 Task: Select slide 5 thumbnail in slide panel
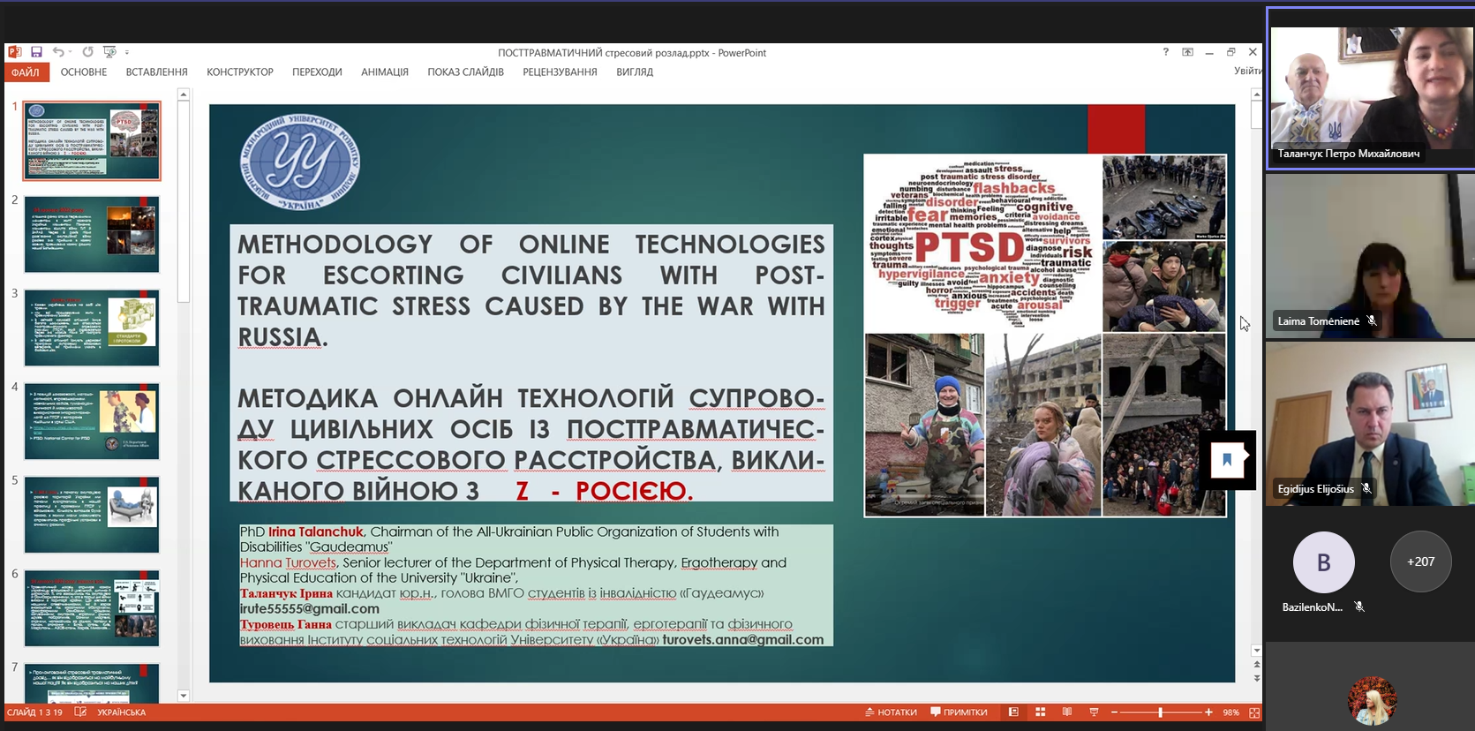(x=92, y=515)
